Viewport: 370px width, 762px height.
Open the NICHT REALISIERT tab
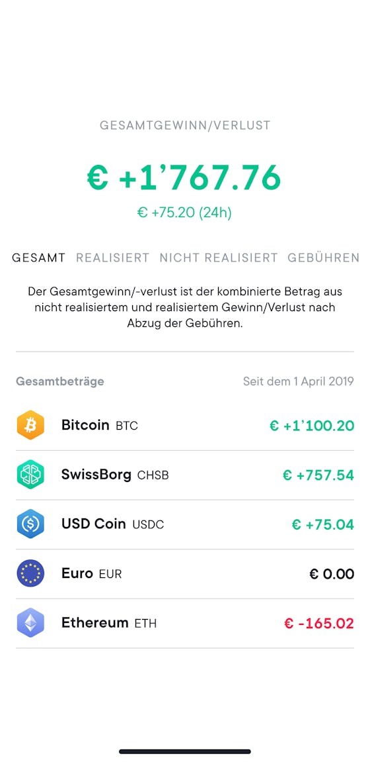coord(219,258)
